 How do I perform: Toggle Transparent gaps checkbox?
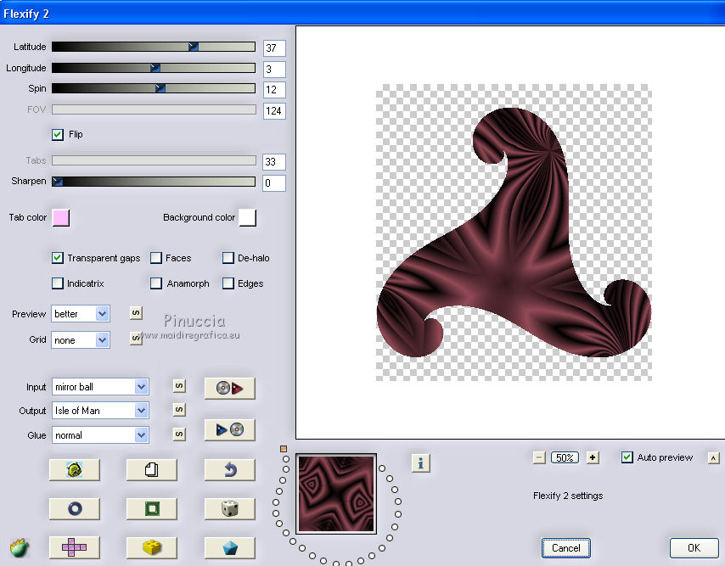pos(58,258)
